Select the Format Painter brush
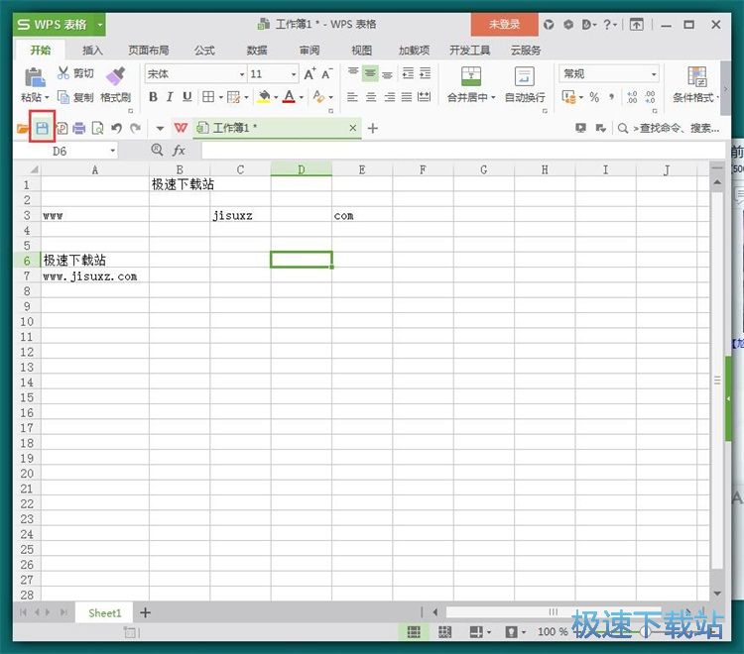Viewport: 744px width, 654px height. pos(115,76)
